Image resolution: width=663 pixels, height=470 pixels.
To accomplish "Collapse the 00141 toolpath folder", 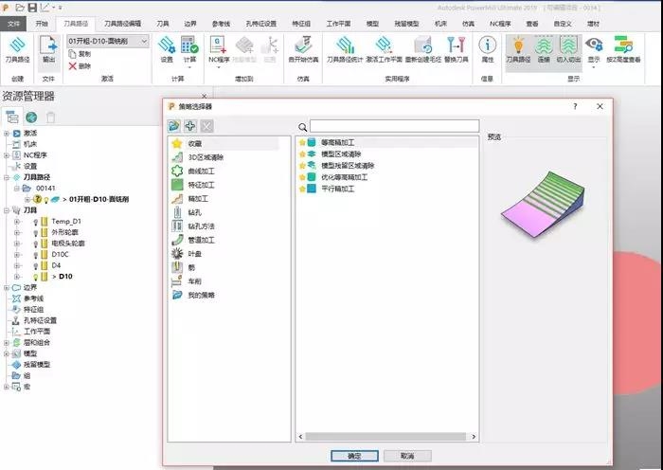I will coord(17,189).
